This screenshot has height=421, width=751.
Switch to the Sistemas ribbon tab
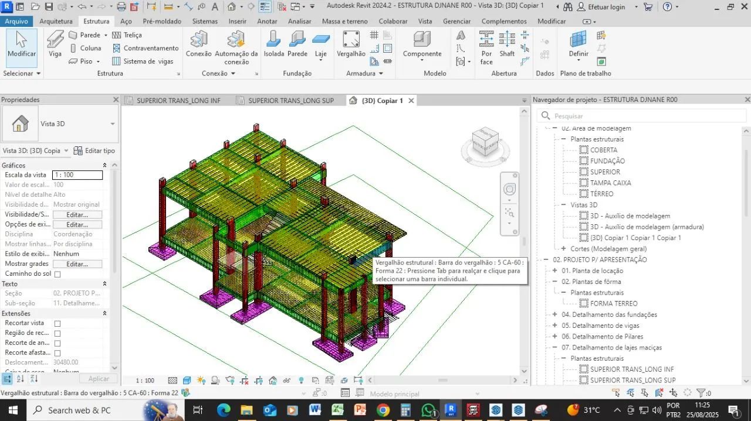pyautogui.click(x=205, y=21)
